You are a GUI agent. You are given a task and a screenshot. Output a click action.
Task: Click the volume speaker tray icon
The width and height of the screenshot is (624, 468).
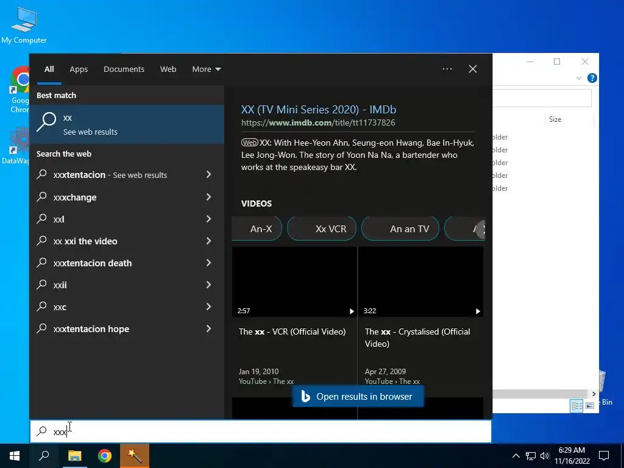pos(545,456)
